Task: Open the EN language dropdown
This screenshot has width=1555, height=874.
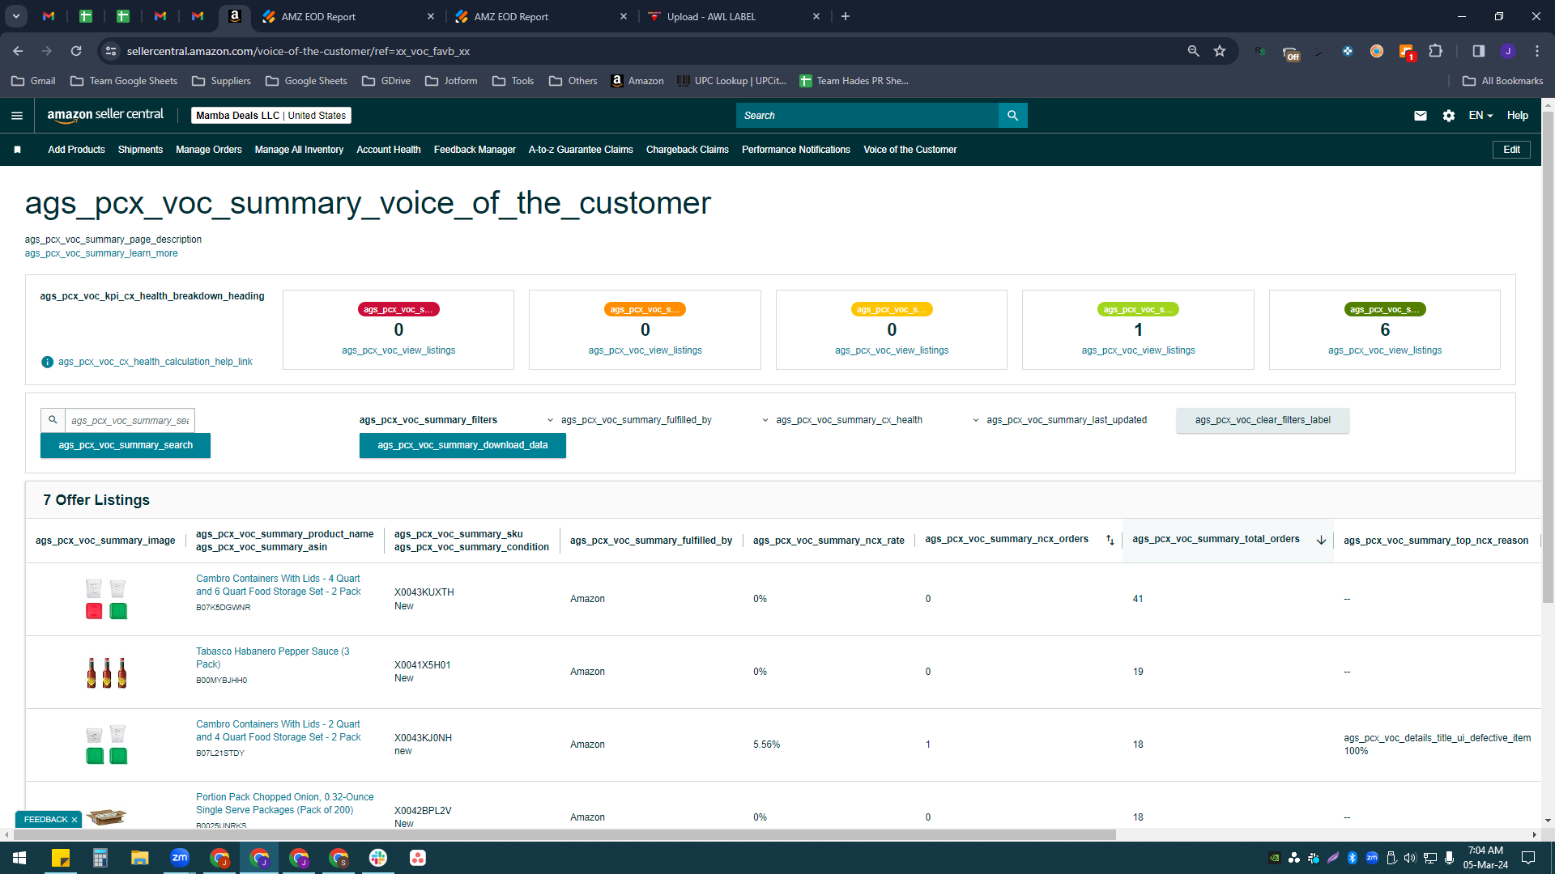Action: click(1480, 116)
